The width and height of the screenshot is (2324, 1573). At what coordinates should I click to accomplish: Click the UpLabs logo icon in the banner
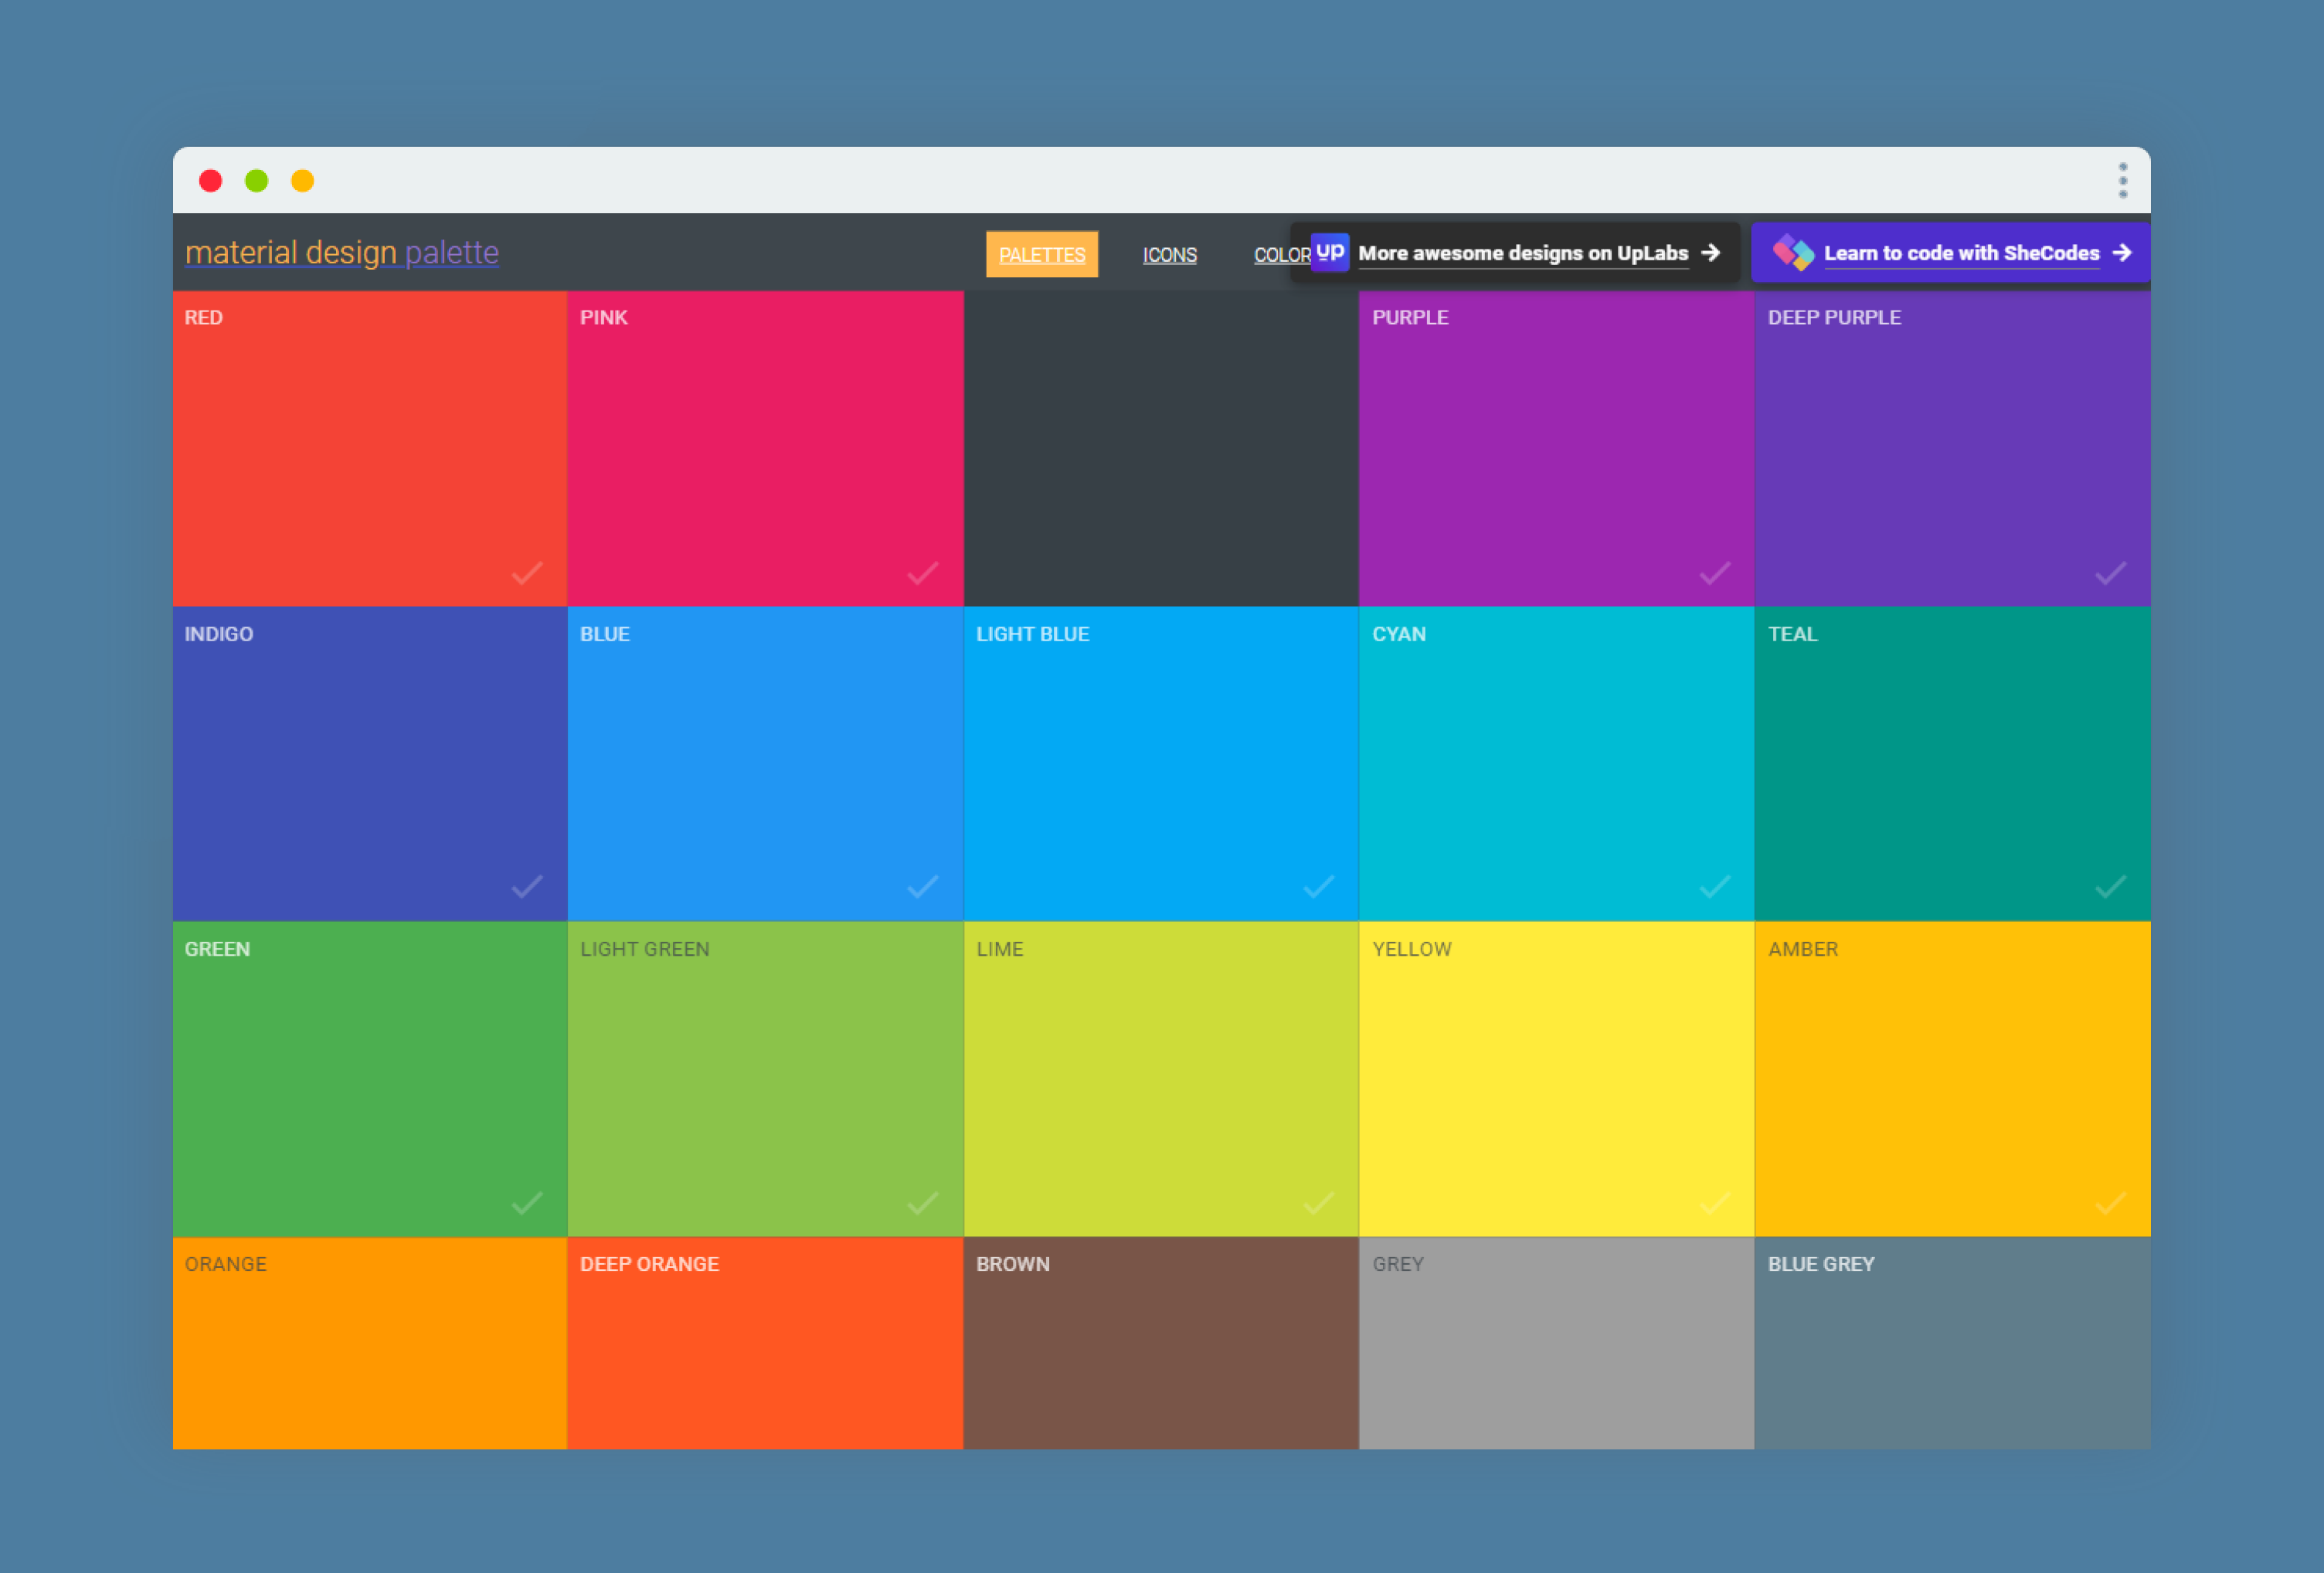point(1330,253)
